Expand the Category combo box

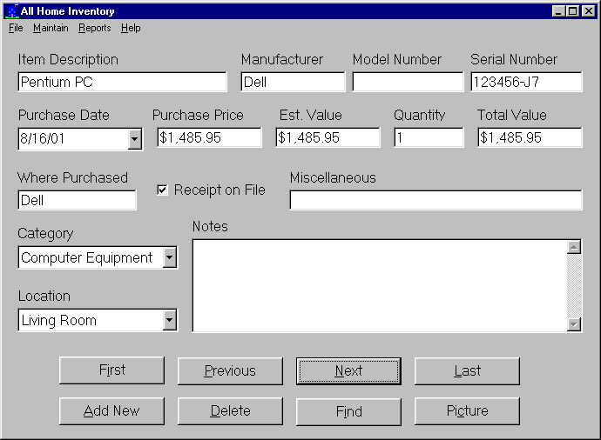coord(170,257)
